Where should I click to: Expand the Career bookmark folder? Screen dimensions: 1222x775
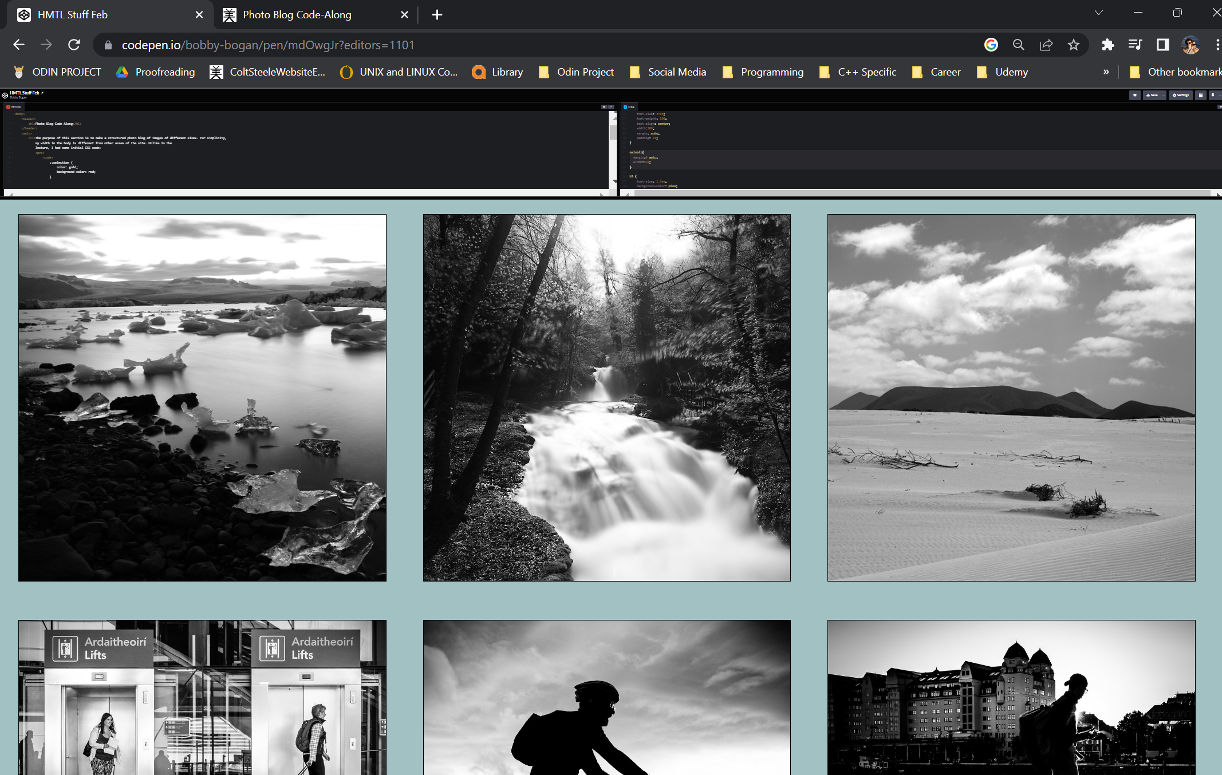937,72
